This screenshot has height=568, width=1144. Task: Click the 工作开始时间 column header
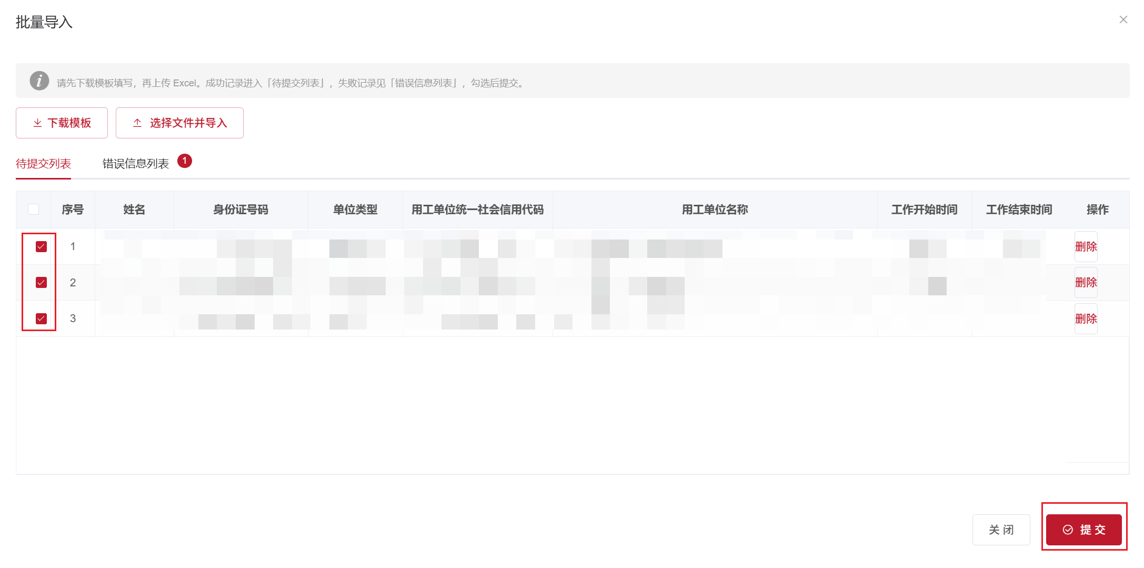coord(925,210)
